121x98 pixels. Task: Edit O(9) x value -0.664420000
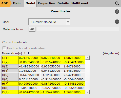coord(30,92)
